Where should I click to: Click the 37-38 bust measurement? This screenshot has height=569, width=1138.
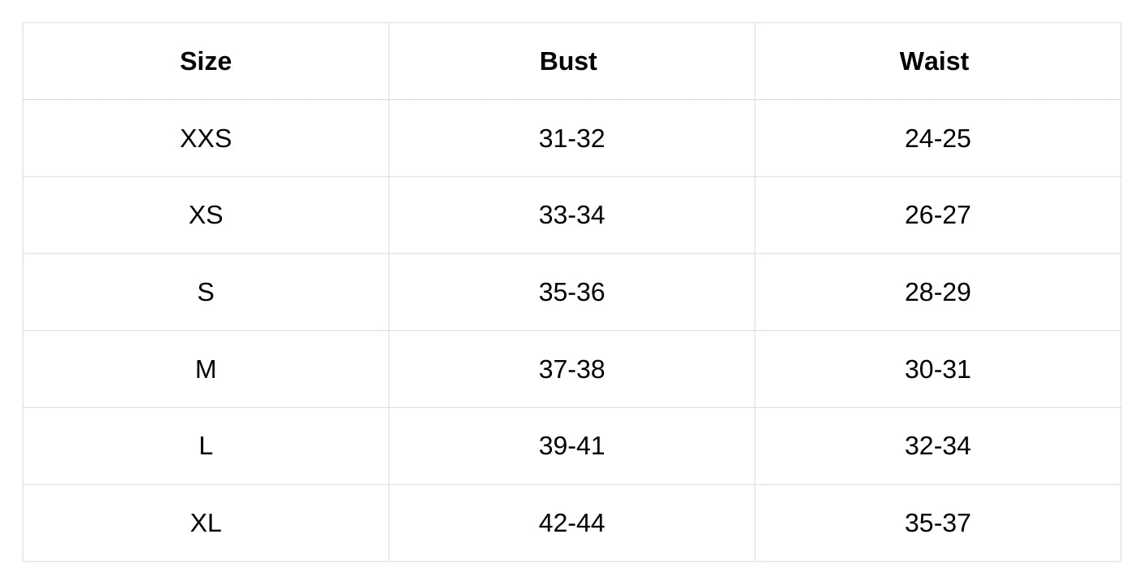tap(571, 369)
